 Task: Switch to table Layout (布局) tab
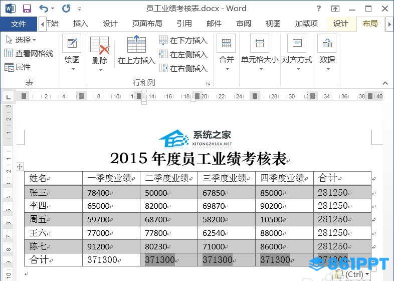[x=370, y=24]
